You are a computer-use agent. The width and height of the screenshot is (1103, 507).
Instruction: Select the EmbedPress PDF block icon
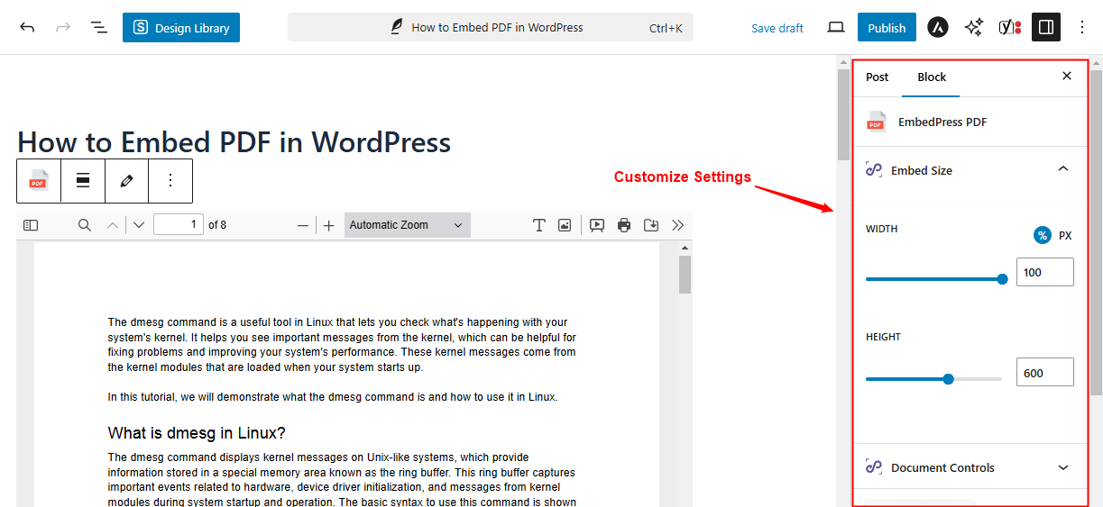39,181
